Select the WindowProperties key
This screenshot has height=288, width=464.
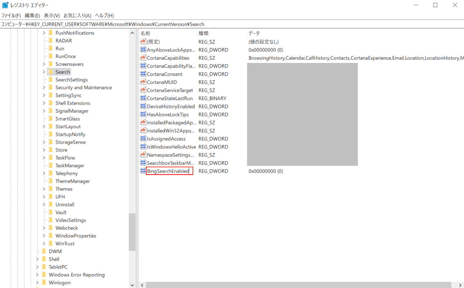76,236
